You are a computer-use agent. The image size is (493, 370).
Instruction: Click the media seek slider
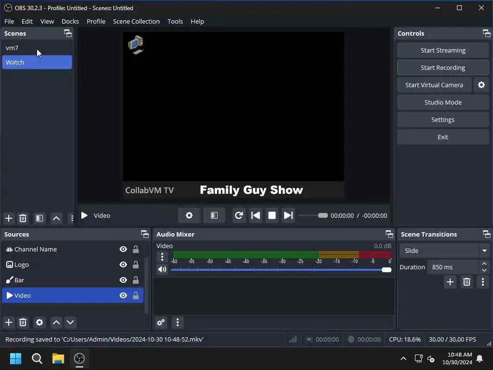tap(313, 215)
